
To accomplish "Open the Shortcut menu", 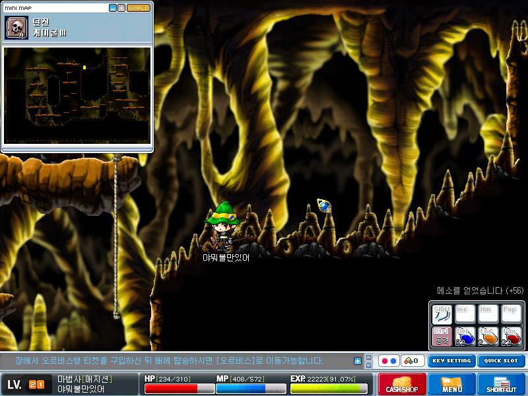I will click(x=501, y=384).
